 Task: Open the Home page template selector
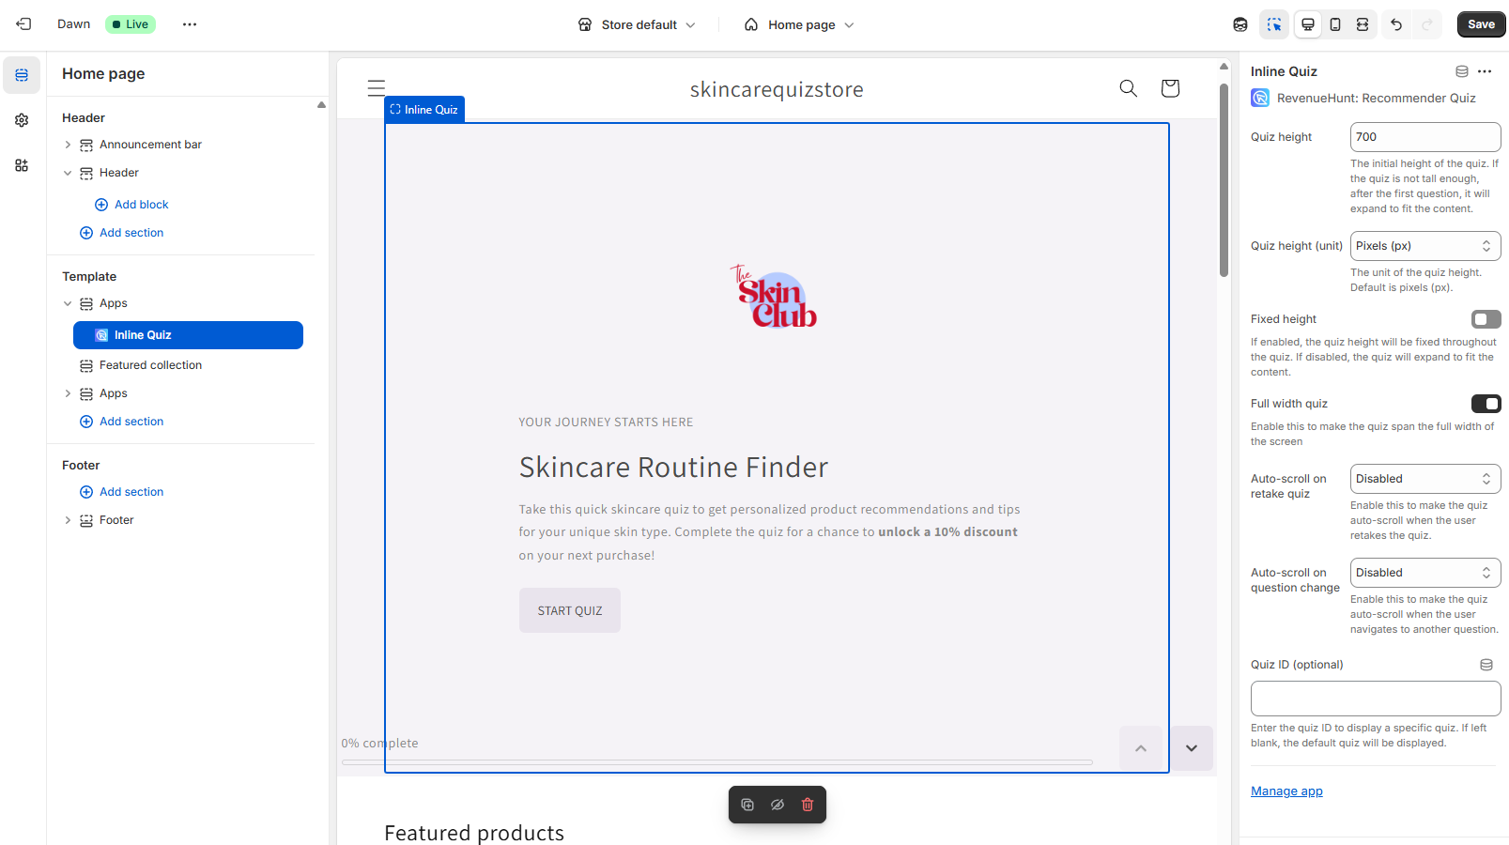pos(800,24)
